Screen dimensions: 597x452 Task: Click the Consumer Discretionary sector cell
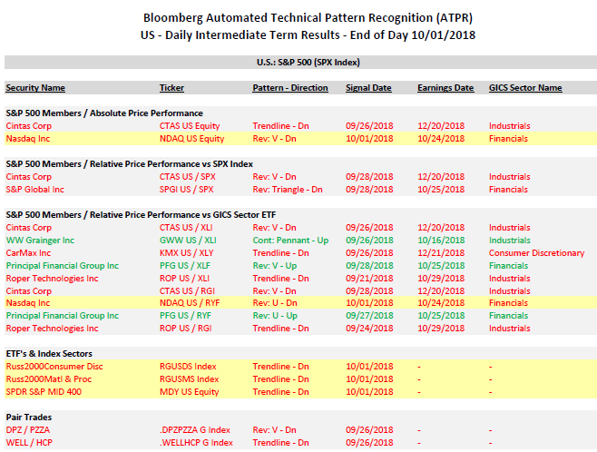coord(536,253)
